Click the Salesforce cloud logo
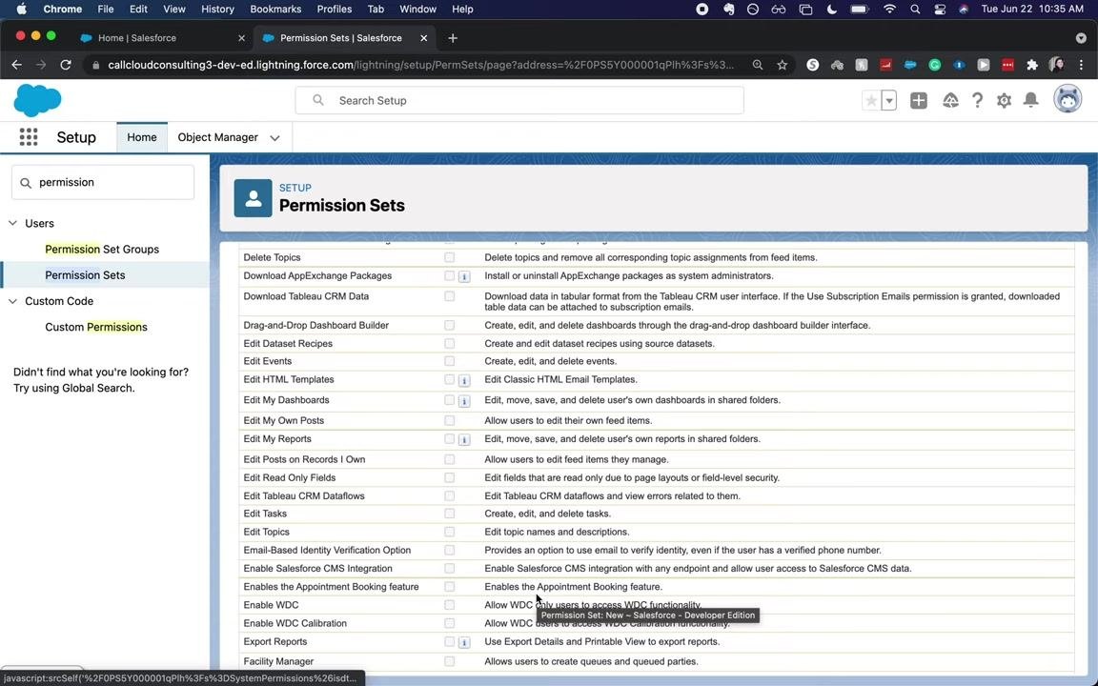The width and height of the screenshot is (1098, 686). (37, 100)
